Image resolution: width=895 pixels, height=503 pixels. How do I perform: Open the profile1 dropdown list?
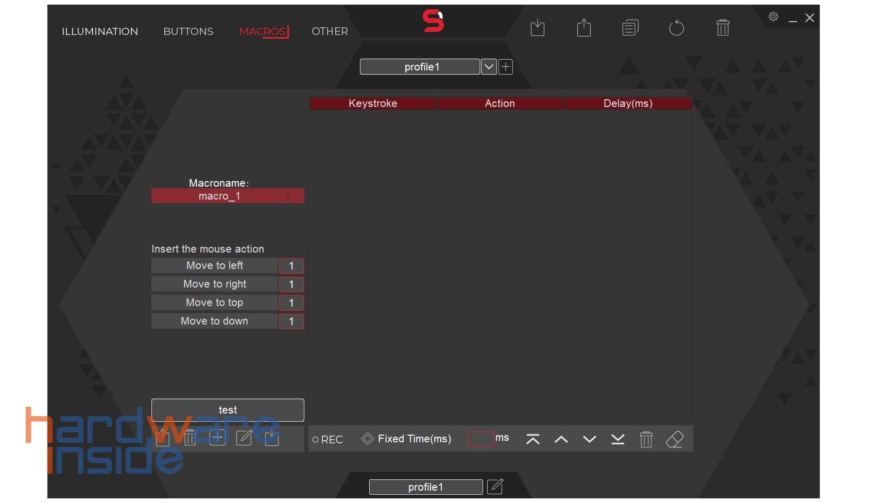(488, 66)
